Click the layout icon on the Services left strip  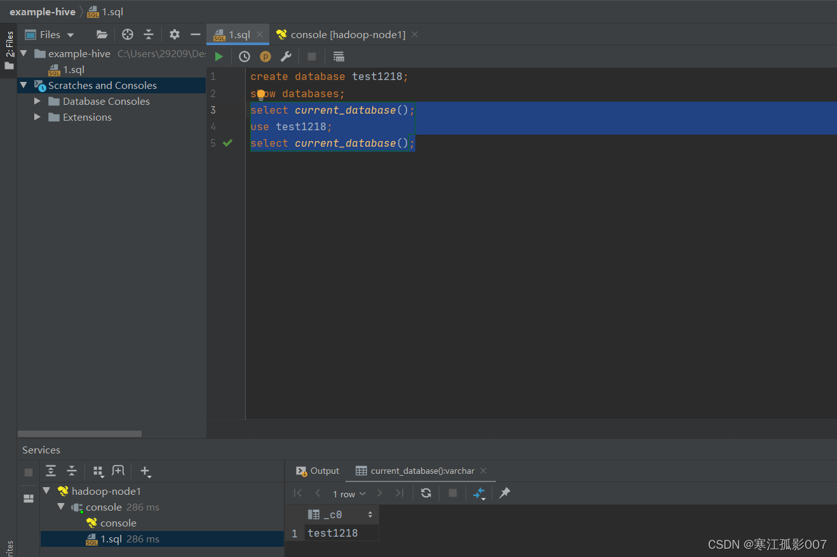(29, 499)
